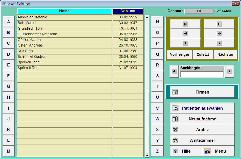Start a Neuaufnahme for a new patient

click(202, 119)
